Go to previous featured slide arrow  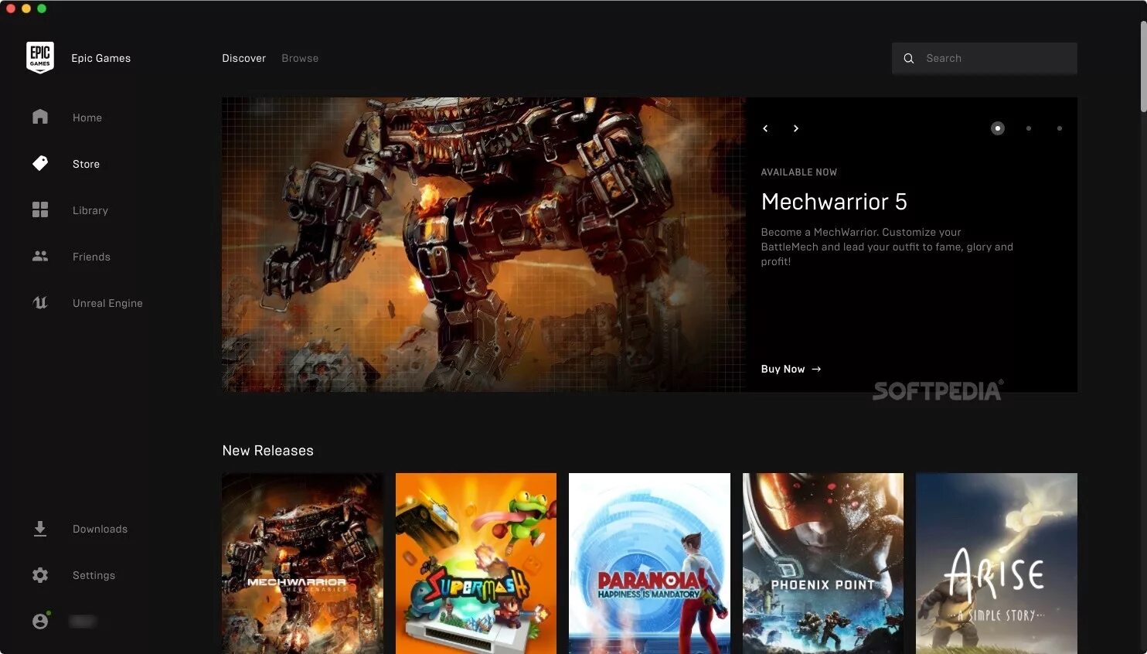coord(765,128)
